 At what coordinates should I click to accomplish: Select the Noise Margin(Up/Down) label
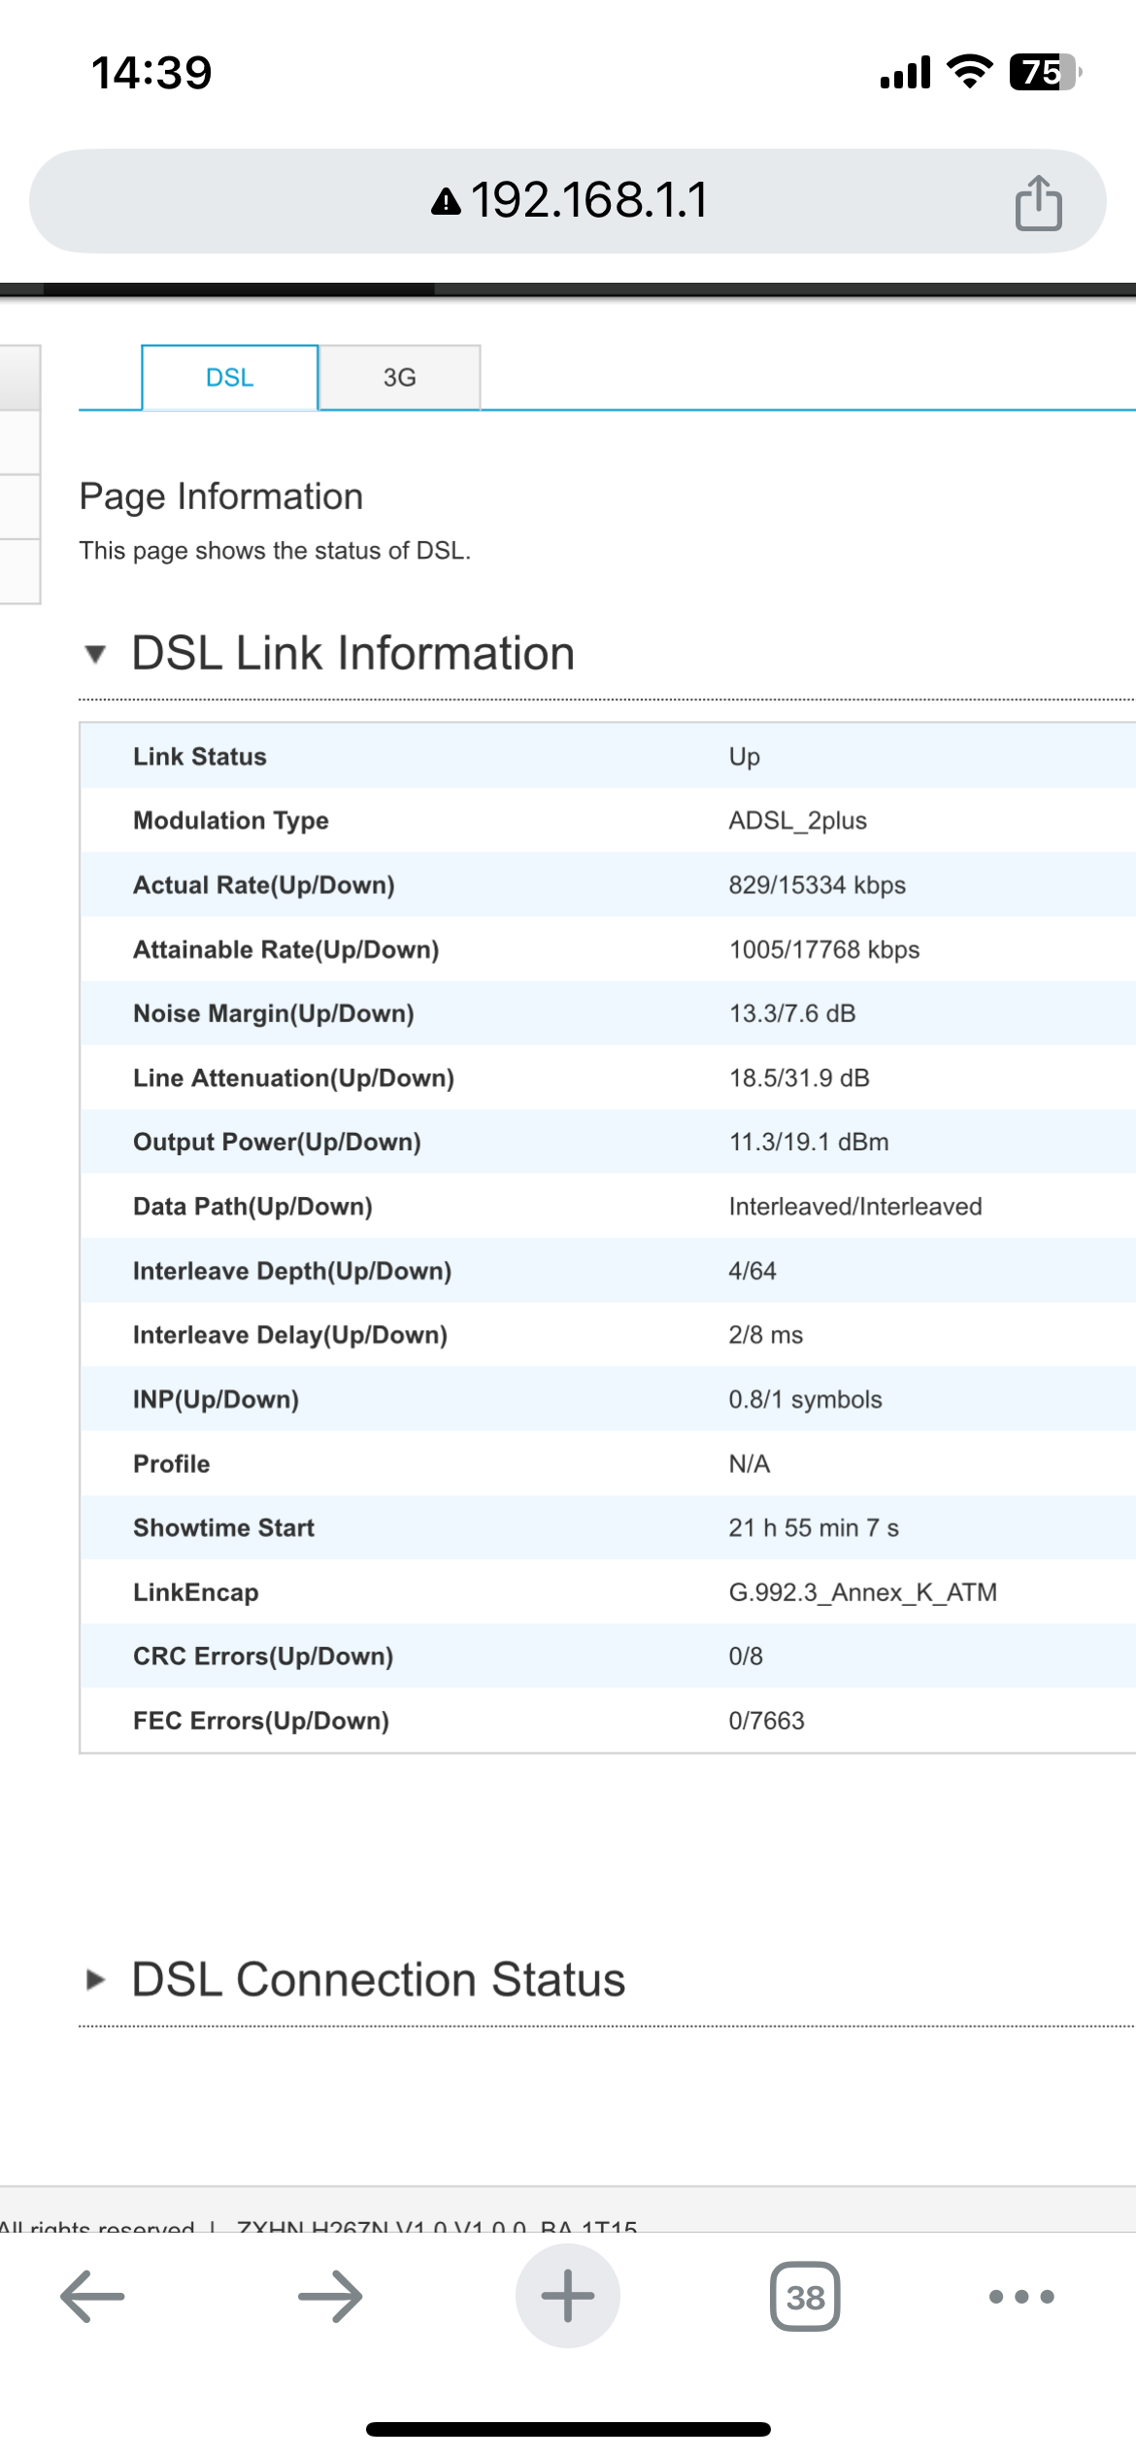click(274, 1013)
